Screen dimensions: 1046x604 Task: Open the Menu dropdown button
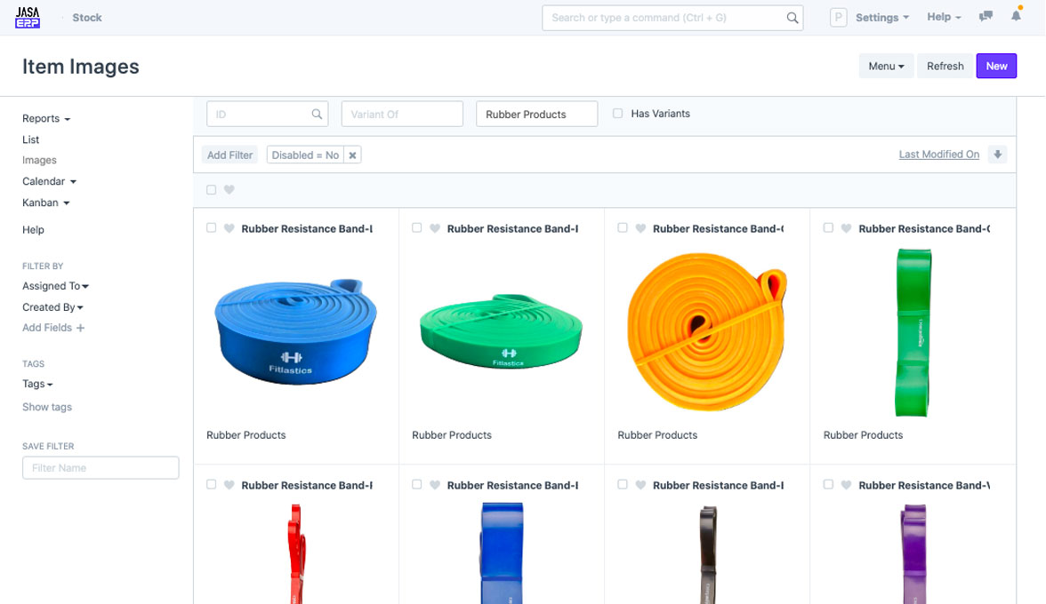click(x=885, y=67)
